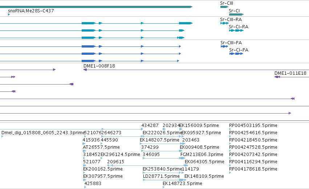The width and height of the screenshot is (309, 189).
Task: Select EST 114179
Action: pos(190,169)
